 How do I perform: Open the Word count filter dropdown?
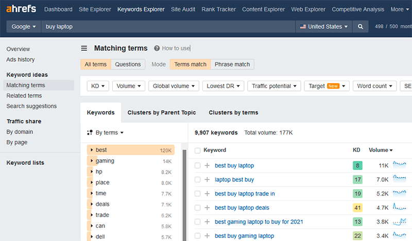375,86
